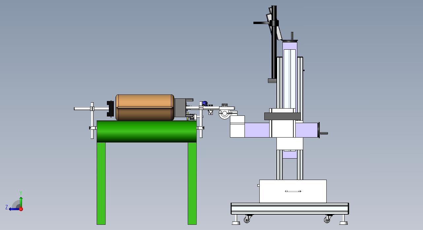This screenshot has width=423, height=230.
Task: Select the white motor block beside the roller
Action: (x=237, y=126)
